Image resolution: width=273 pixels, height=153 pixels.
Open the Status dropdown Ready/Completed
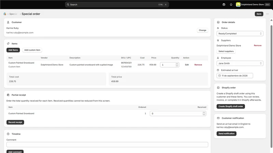pyautogui.click(x=240, y=33)
